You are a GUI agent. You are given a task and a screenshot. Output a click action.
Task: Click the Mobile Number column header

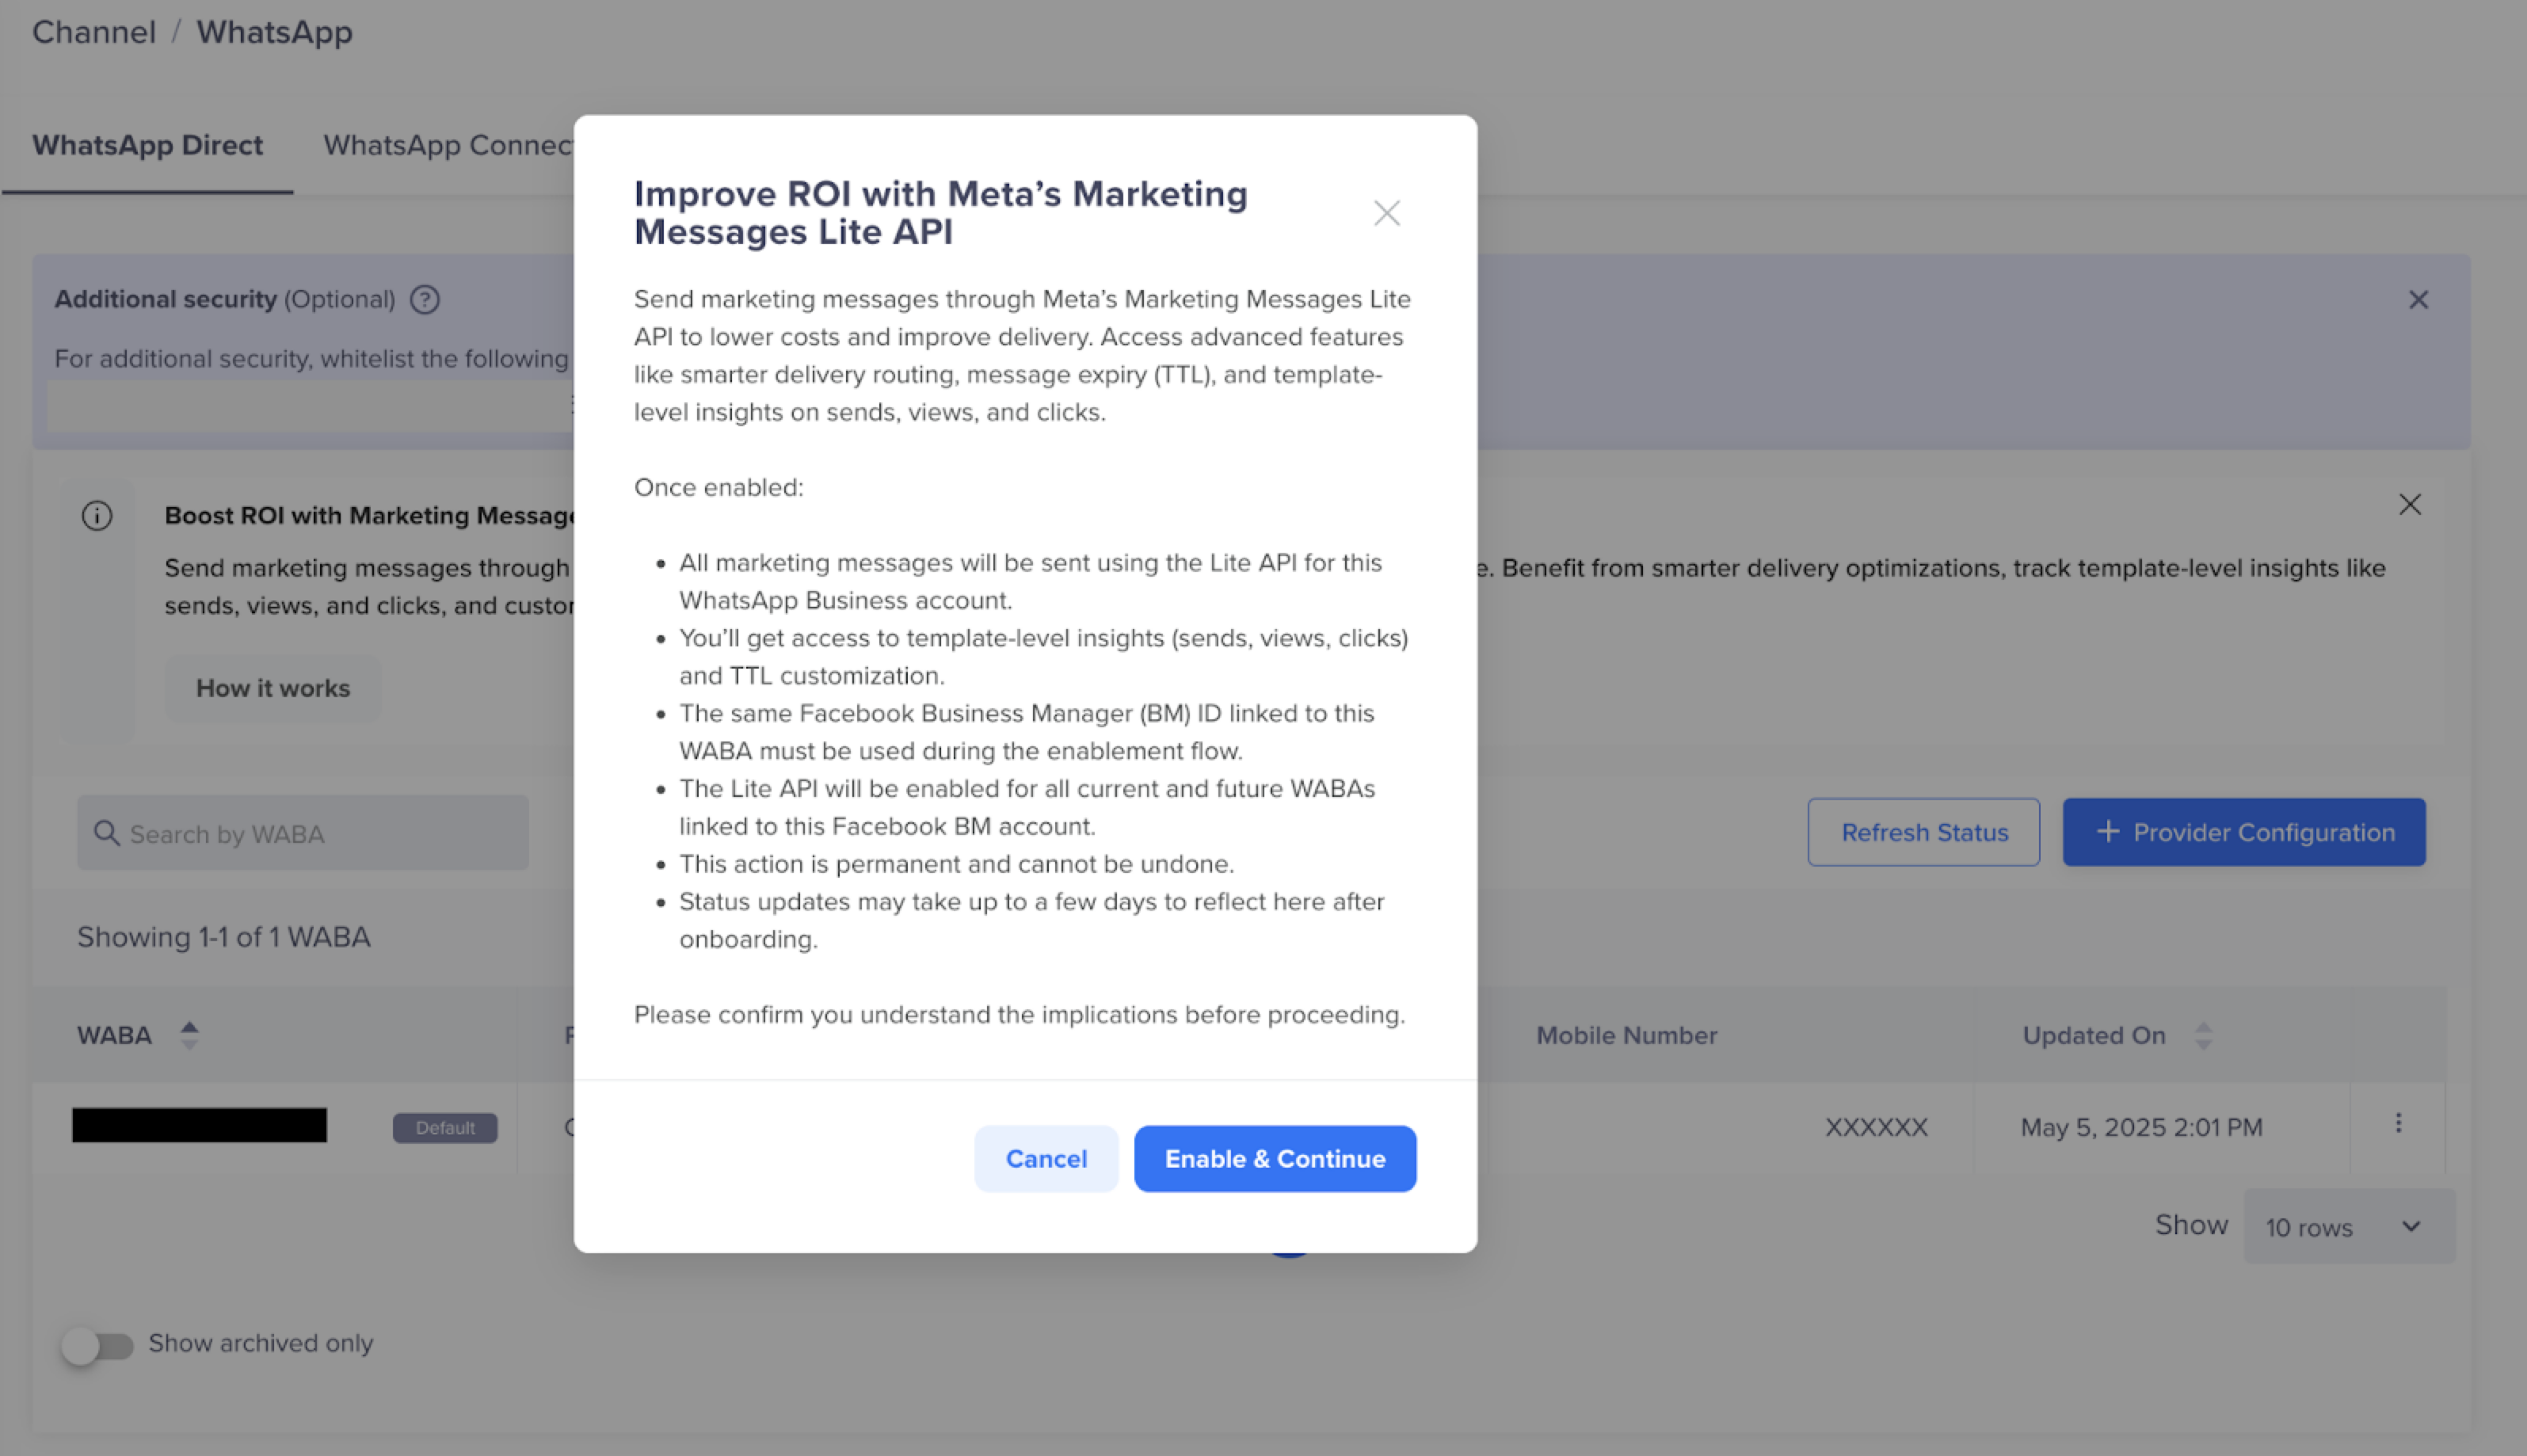tap(1626, 1035)
